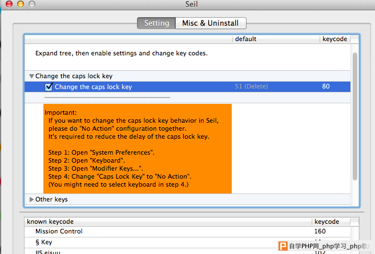The height and width of the screenshot is (254, 375).
Task: Expand the Other keys section
Action: pos(31,199)
